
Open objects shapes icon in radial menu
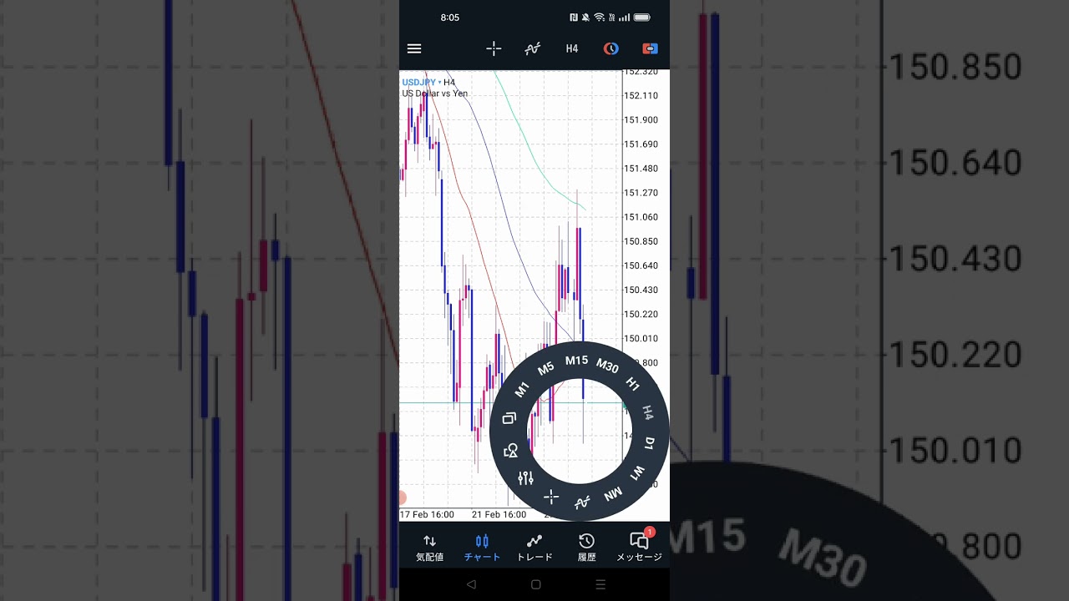point(511,451)
